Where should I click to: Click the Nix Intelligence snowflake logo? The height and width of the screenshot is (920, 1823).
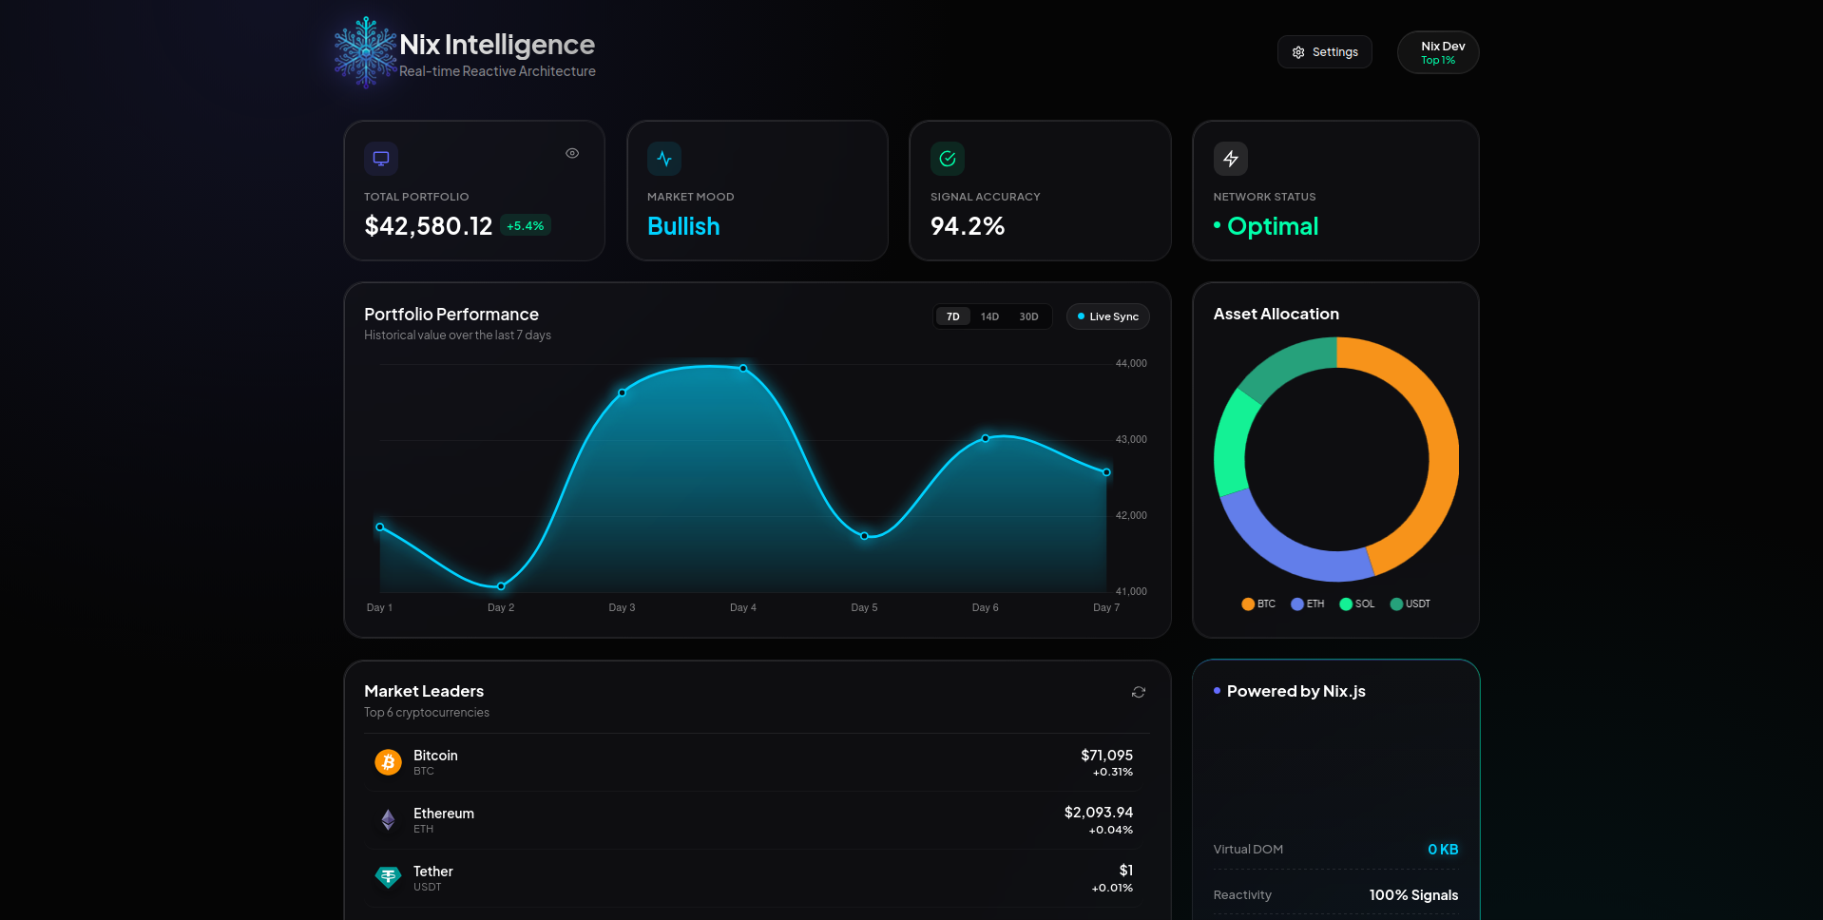364,52
